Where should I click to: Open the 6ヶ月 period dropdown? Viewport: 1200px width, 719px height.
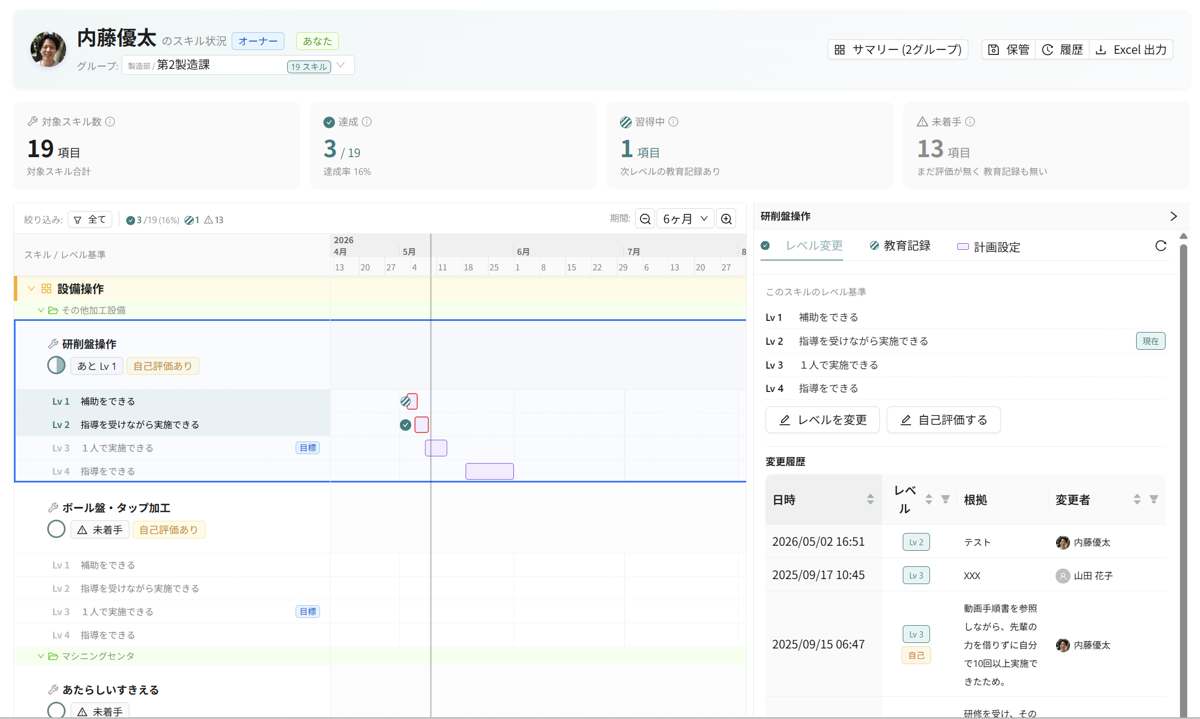coord(685,219)
